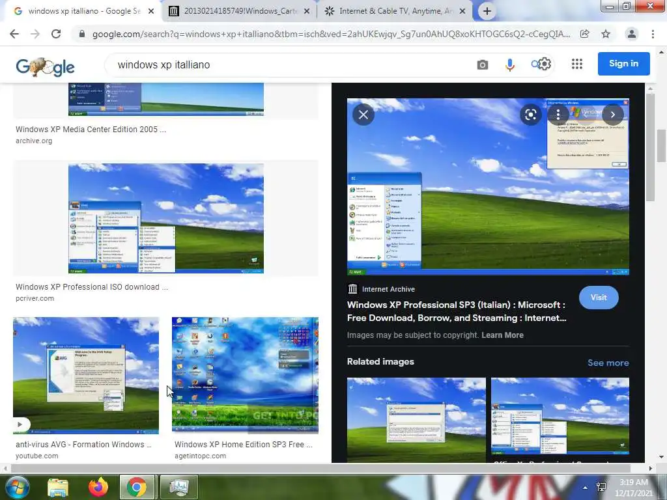Open second related image with start menu
Screen dimensions: 667x500
(x=560, y=417)
